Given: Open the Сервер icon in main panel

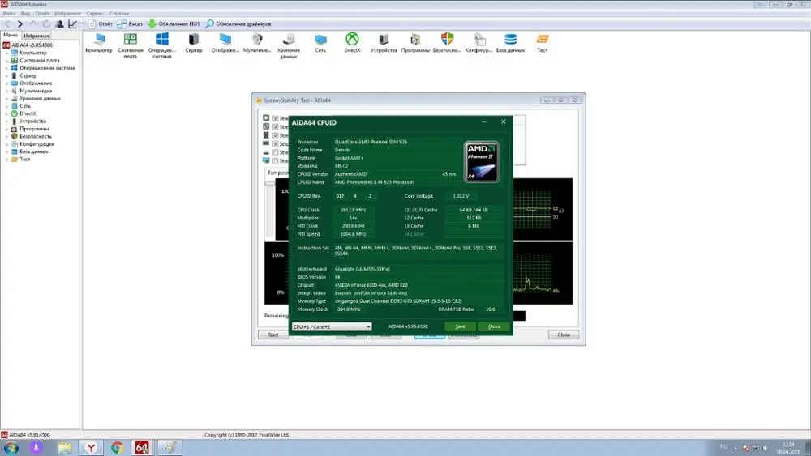Looking at the screenshot, I should click(194, 40).
